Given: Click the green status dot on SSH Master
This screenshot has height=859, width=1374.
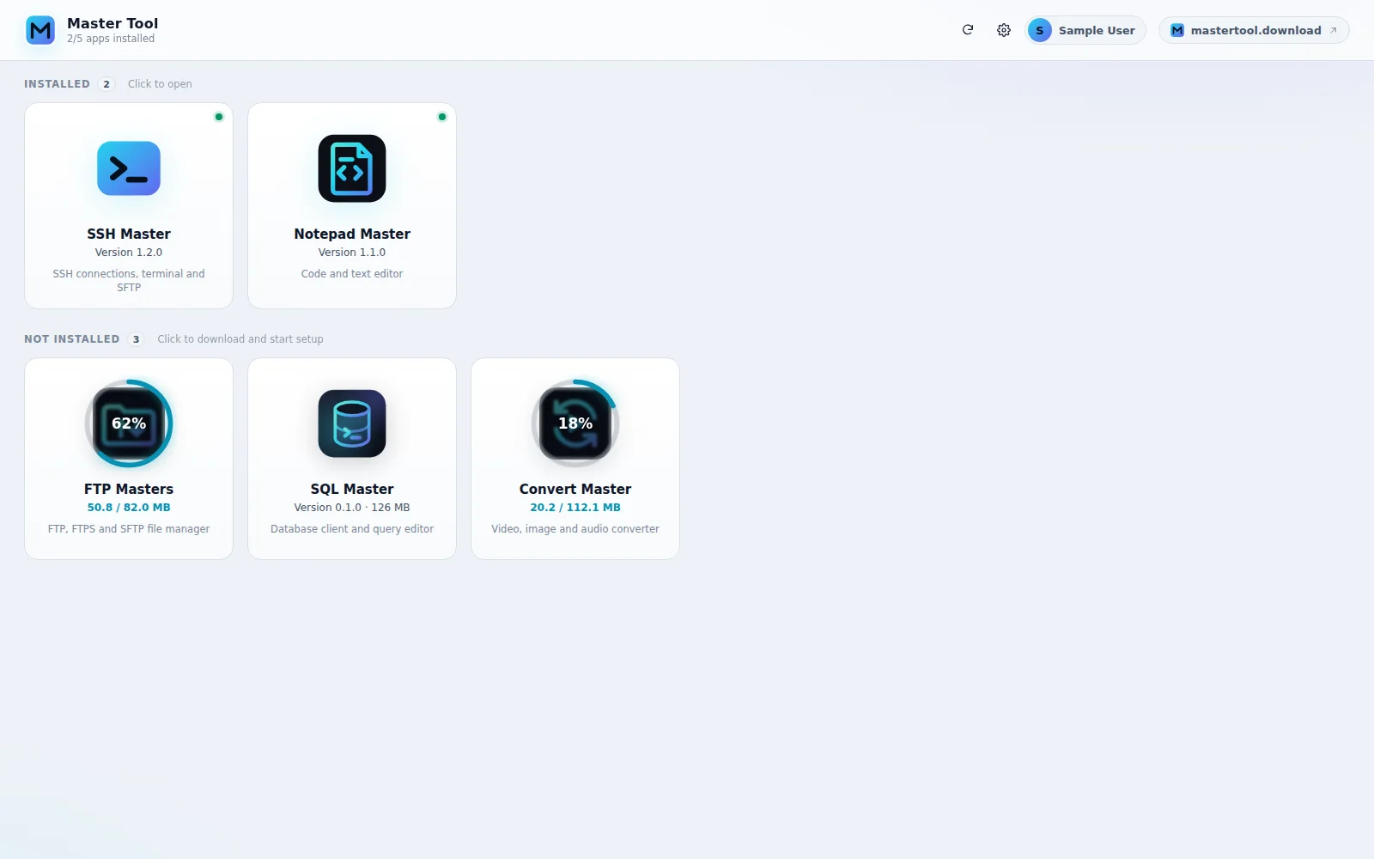Looking at the screenshot, I should tap(219, 117).
